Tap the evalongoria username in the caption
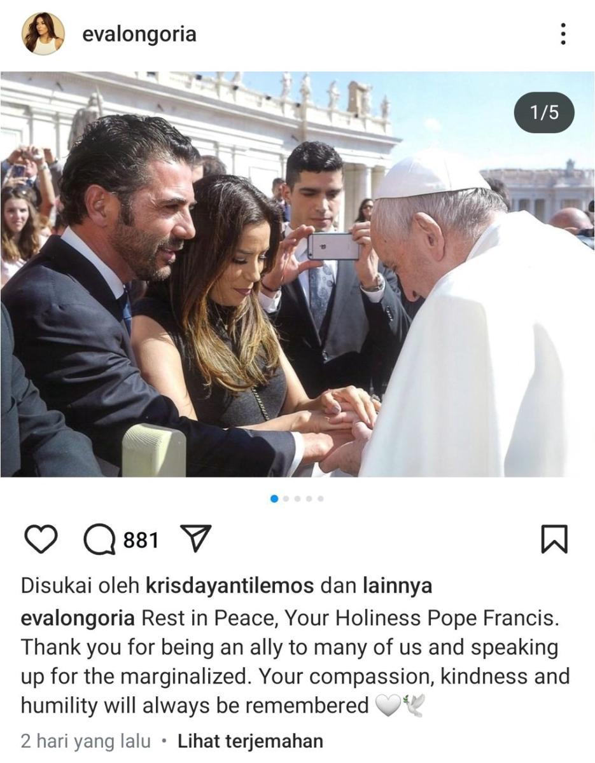Viewport: 595px width, 763px height. click(x=78, y=618)
